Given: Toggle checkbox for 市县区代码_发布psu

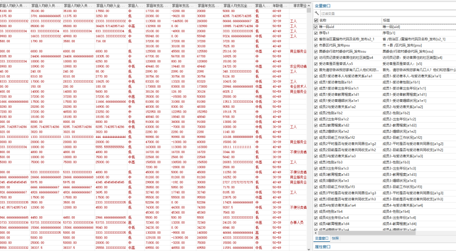Looking at the screenshot, I should tap(316, 45).
